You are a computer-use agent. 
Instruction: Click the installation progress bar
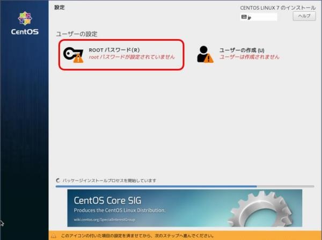coord(185,186)
